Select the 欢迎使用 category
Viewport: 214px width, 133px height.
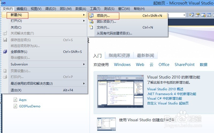tap(101, 65)
